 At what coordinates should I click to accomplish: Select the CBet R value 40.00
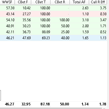[x=65, y=38]
